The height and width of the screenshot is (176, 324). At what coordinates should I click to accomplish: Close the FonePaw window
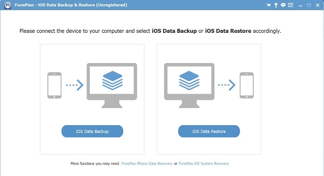318,5
